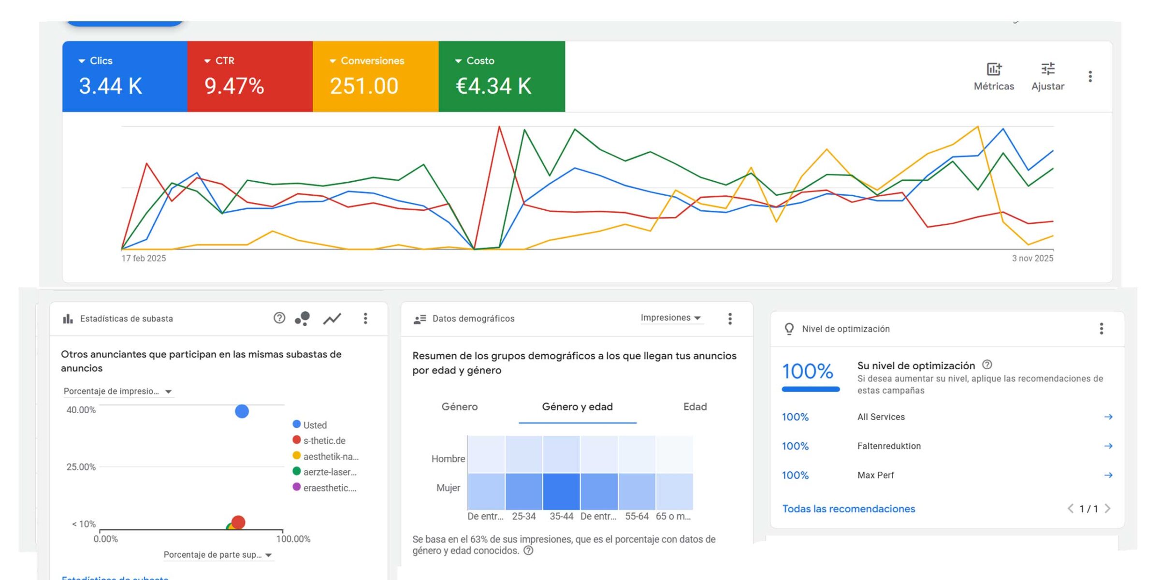Image resolution: width=1160 pixels, height=580 pixels.
Task: Click the Ajustar sliders icon
Action: click(1047, 70)
